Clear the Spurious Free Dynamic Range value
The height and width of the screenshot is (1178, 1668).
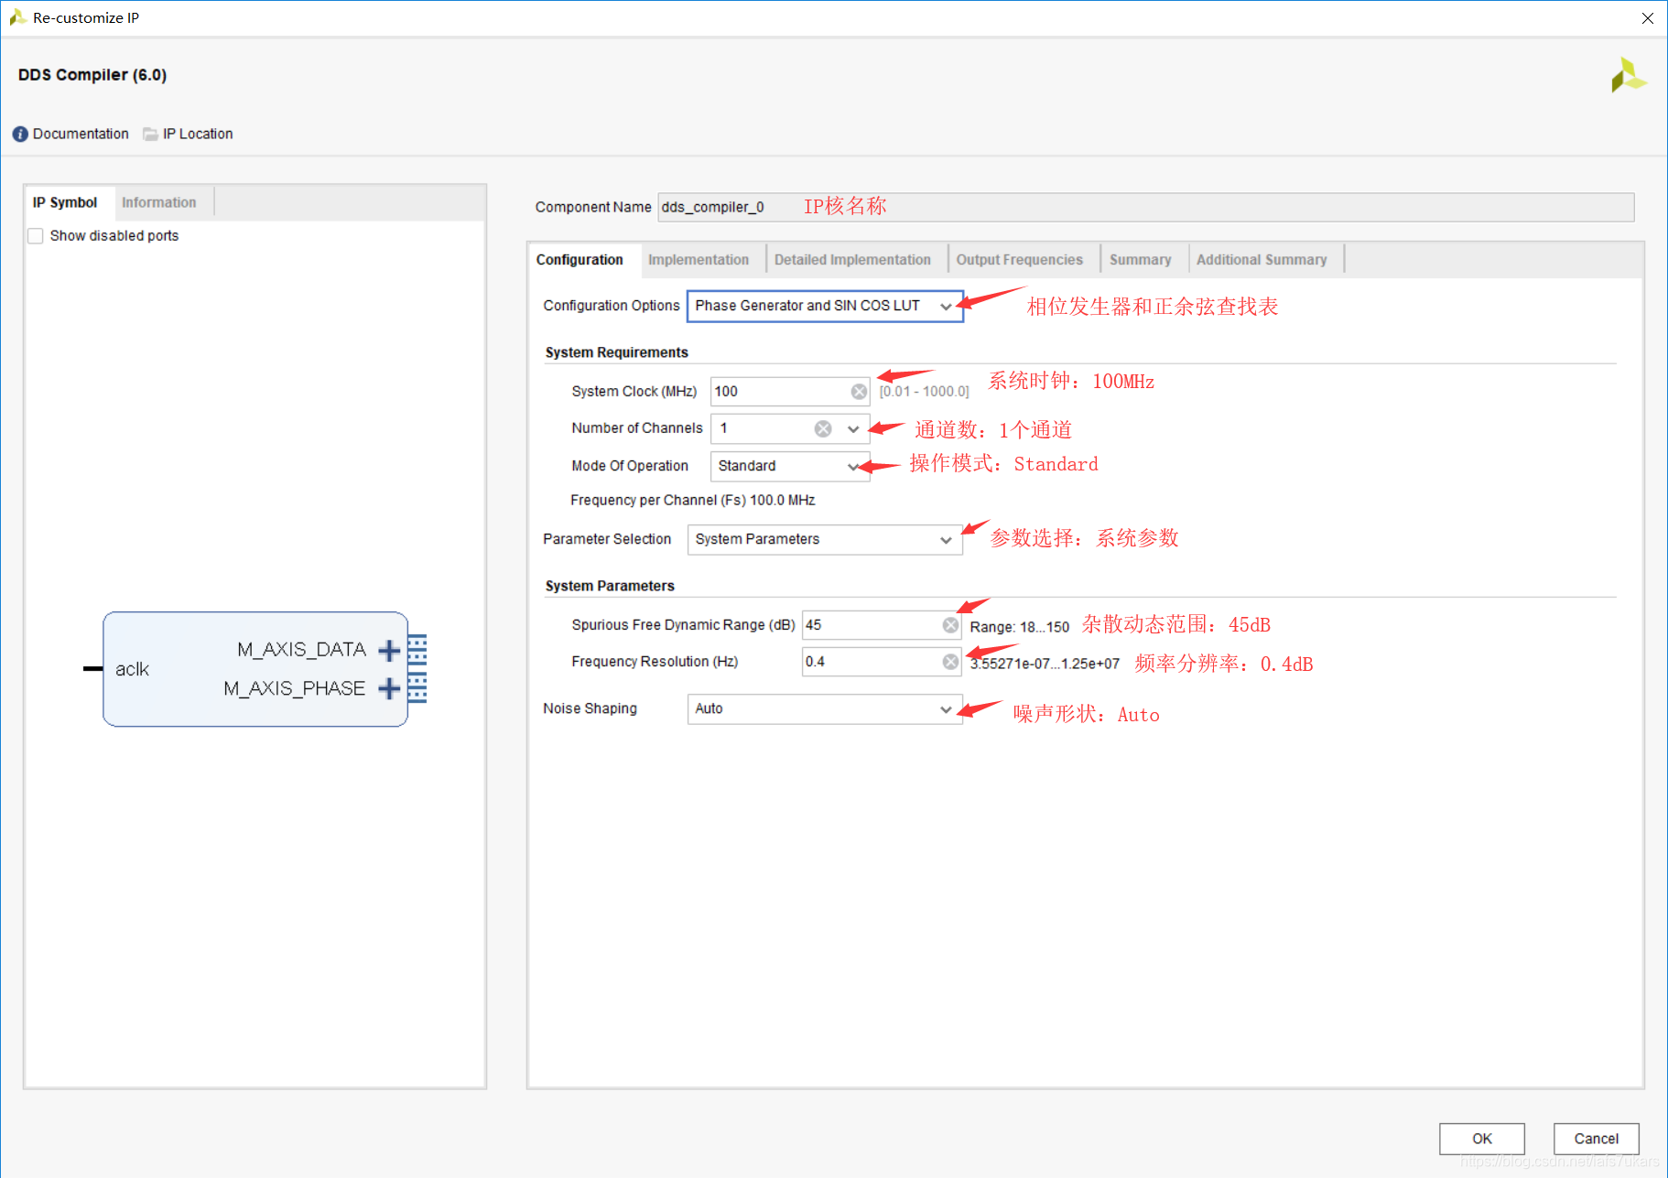[950, 625]
